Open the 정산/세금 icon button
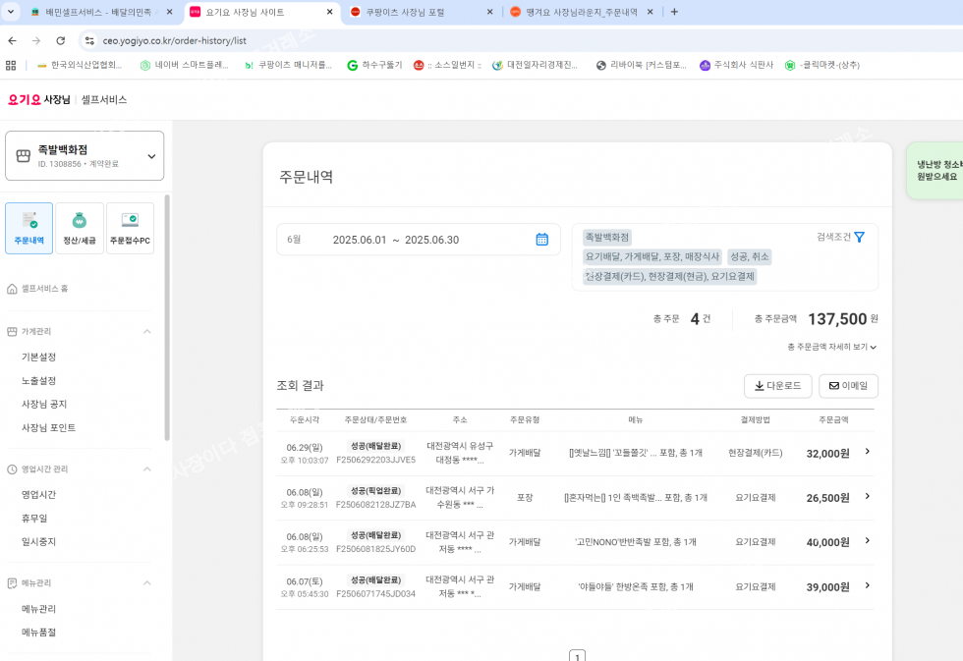Image resolution: width=963 pixels, height=661 pixels. point(80,228)
